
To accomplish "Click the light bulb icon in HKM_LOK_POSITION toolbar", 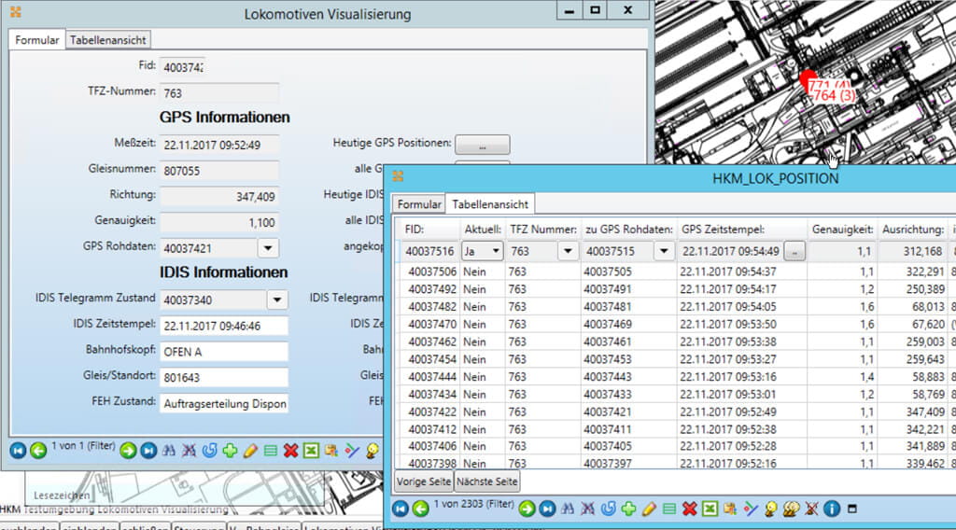I will pyautogui.click(x=771, y=509).
